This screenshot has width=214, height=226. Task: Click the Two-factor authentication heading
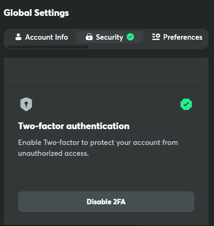pos(74,126)
